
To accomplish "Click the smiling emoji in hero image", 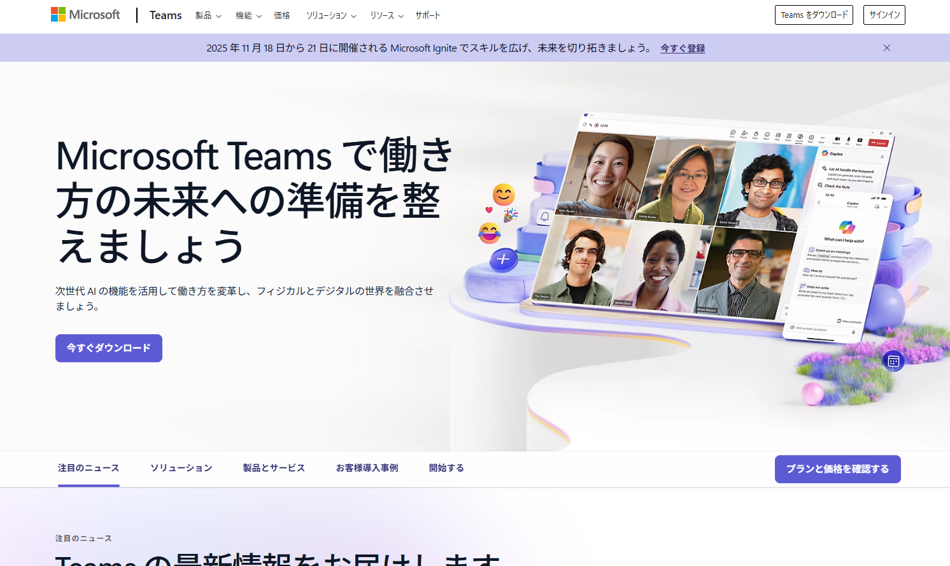I will click(x=504, y=194).
